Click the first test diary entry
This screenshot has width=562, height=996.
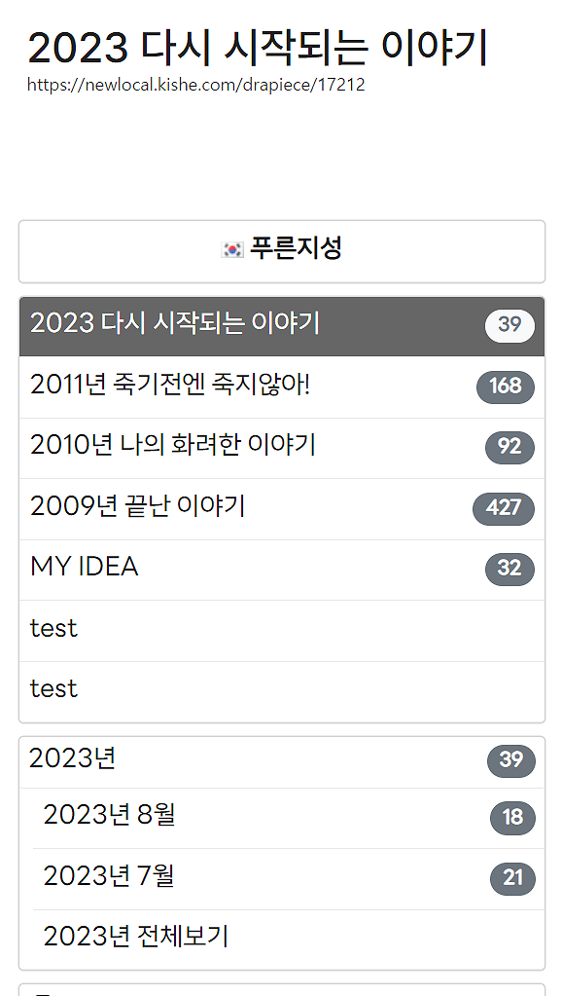click(282, 631)
